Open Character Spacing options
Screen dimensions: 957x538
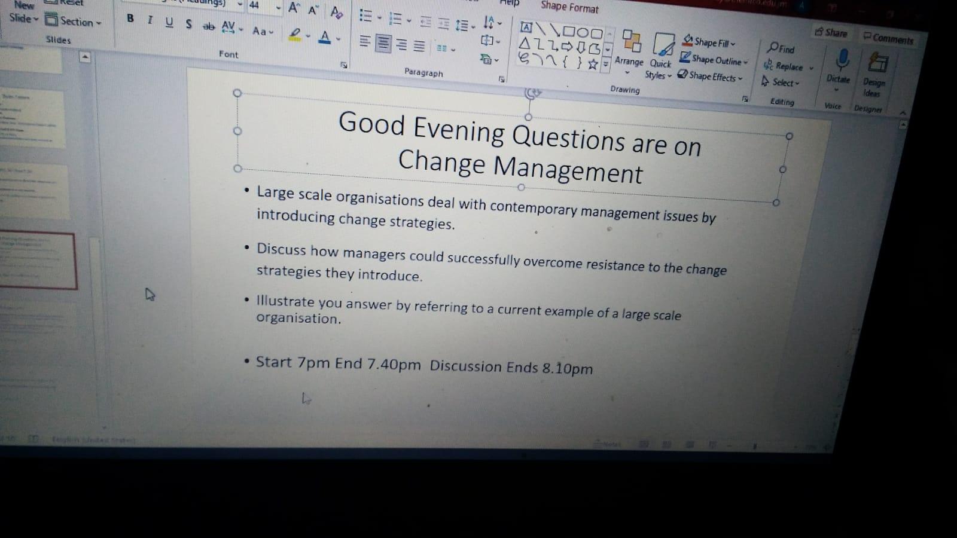click(231, 27)
